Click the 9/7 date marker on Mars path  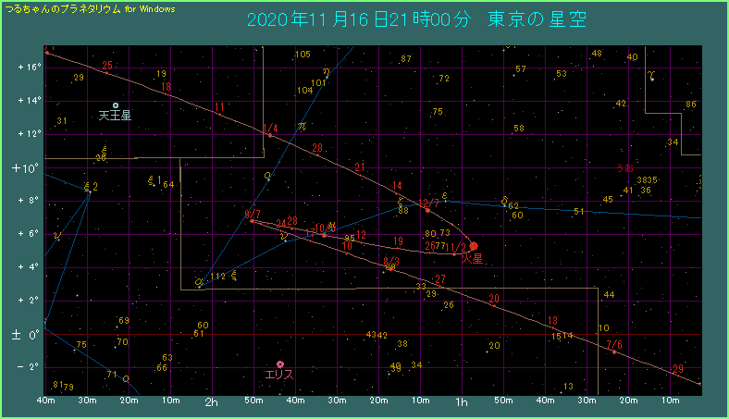(253, 221)
